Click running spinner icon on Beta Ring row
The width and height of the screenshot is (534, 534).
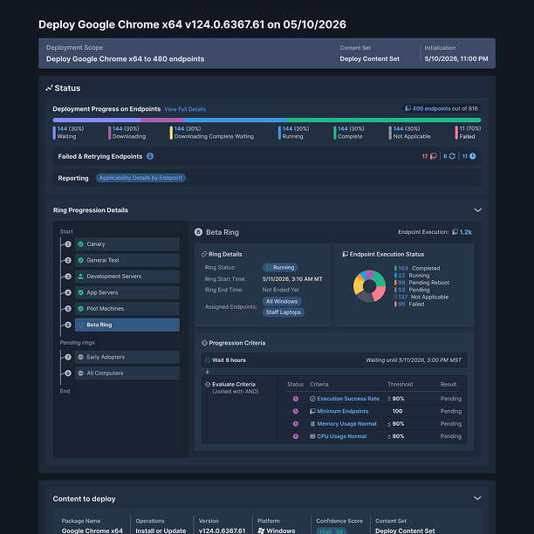(x=81, y=325)
